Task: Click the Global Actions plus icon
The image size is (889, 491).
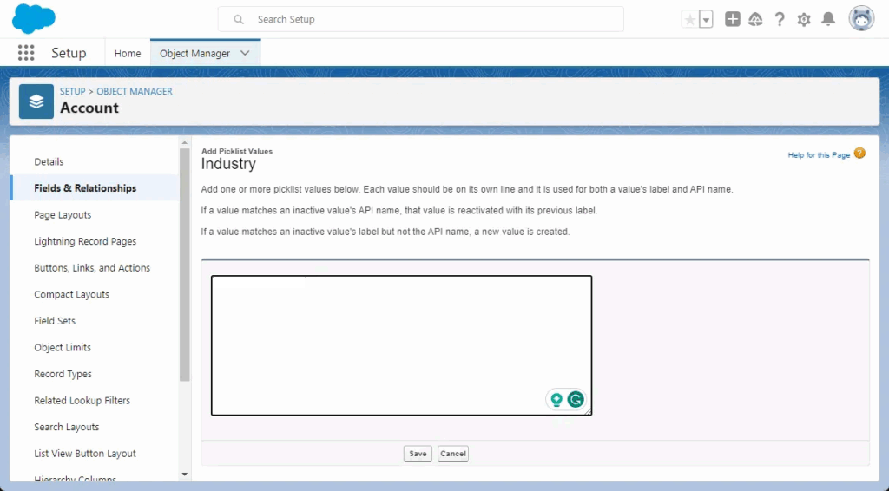Action: coord(733,19)
